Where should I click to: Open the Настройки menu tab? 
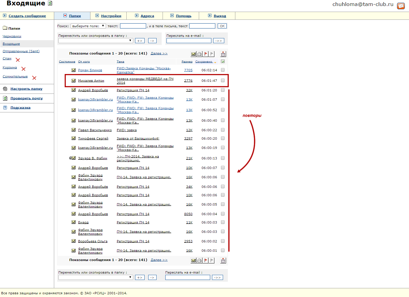[x=111, y=16]
